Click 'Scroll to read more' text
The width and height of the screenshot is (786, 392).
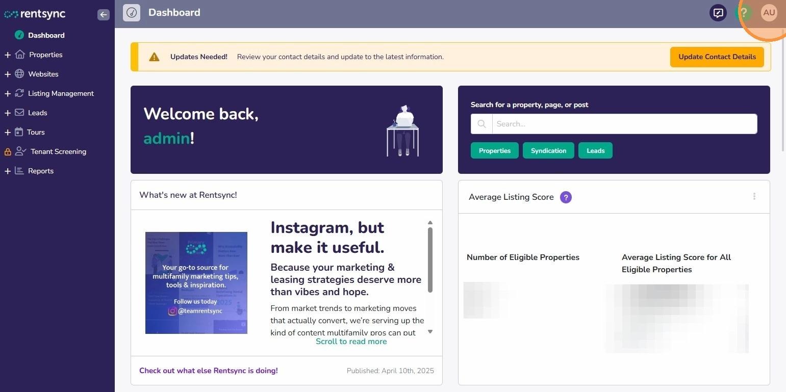pyautogui.click(x=351, y=342)
